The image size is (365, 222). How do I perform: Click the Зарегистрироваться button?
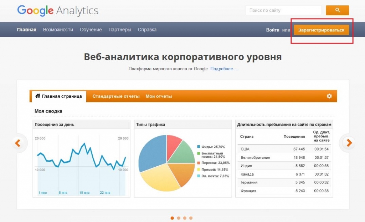tap(322, 30)
